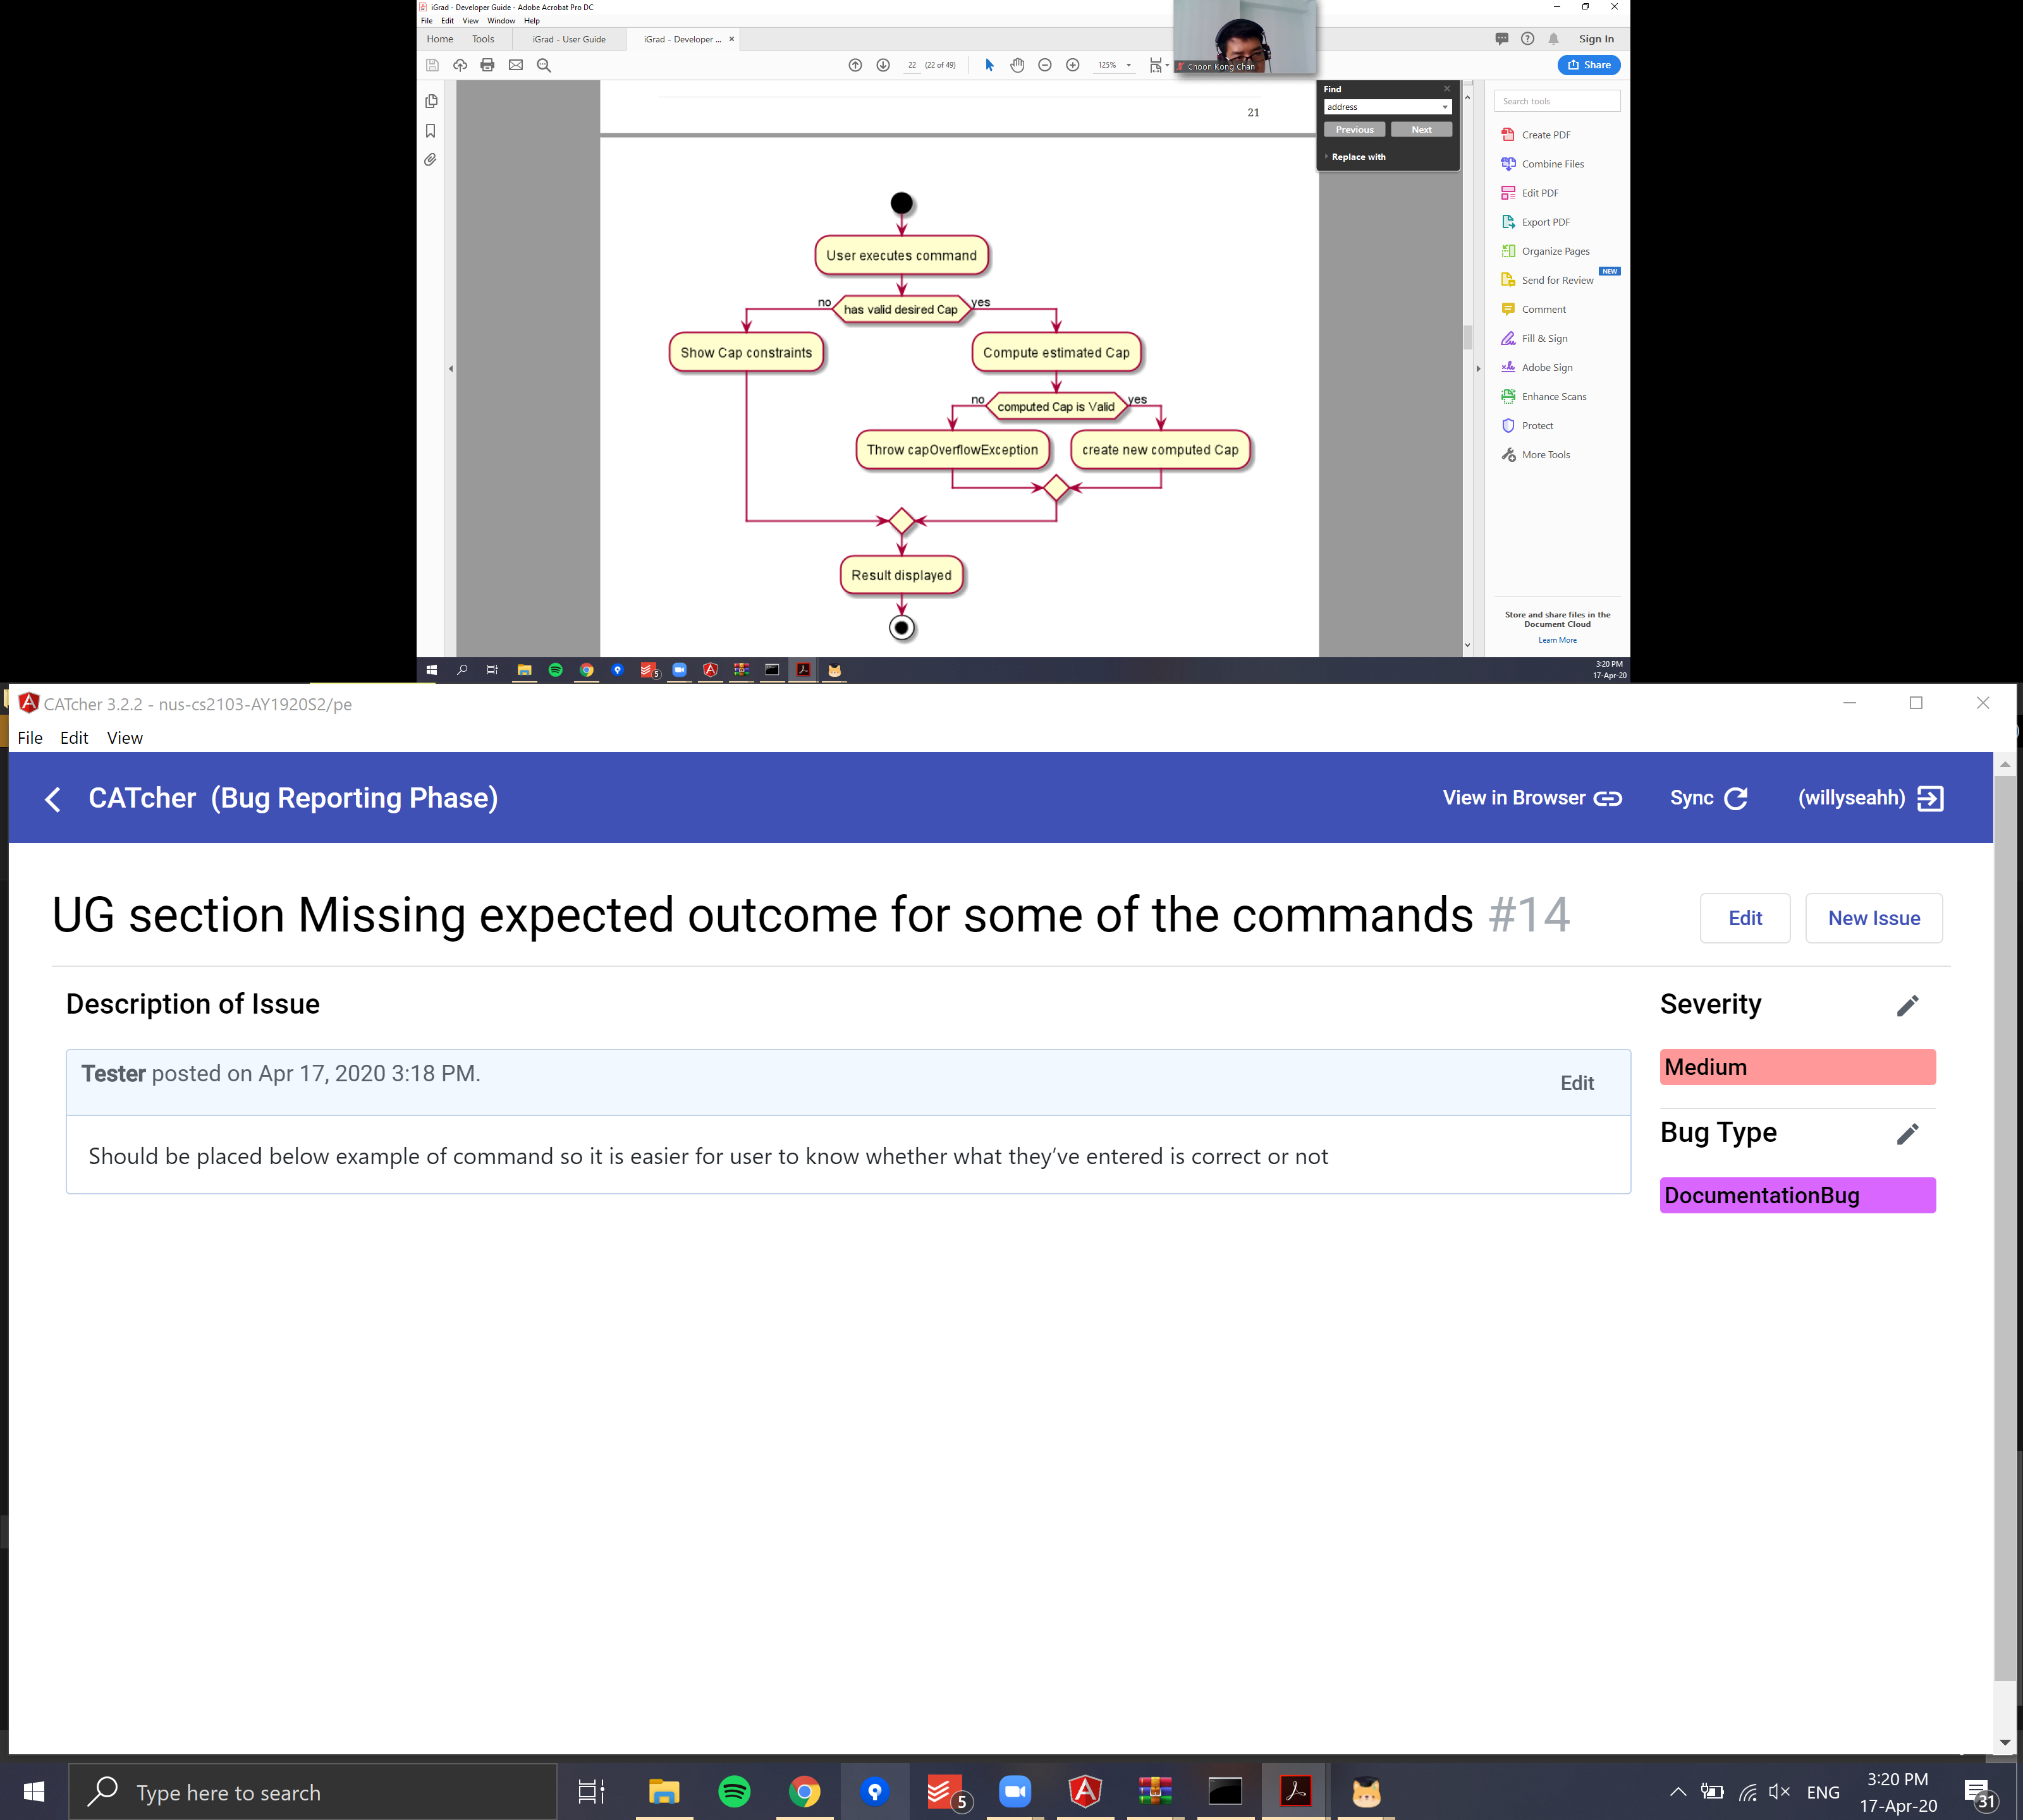The width and height of the screenshot is (2023, 1820).
Task: Open the View menu in CATcher
Action: pos(124,738)
